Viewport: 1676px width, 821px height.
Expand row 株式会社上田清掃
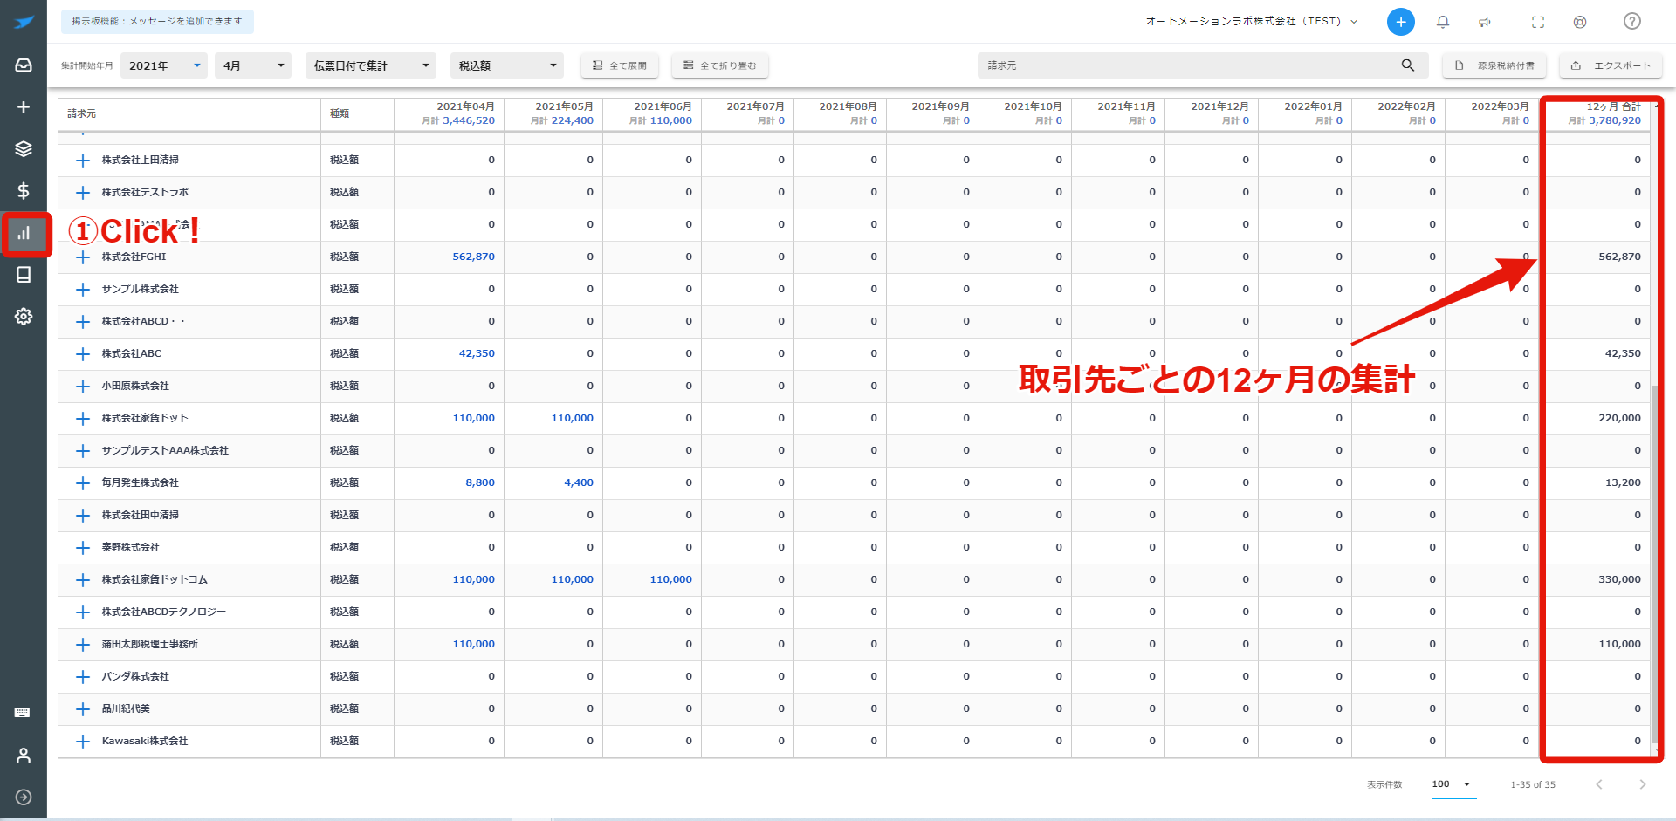tap(83, 161)
